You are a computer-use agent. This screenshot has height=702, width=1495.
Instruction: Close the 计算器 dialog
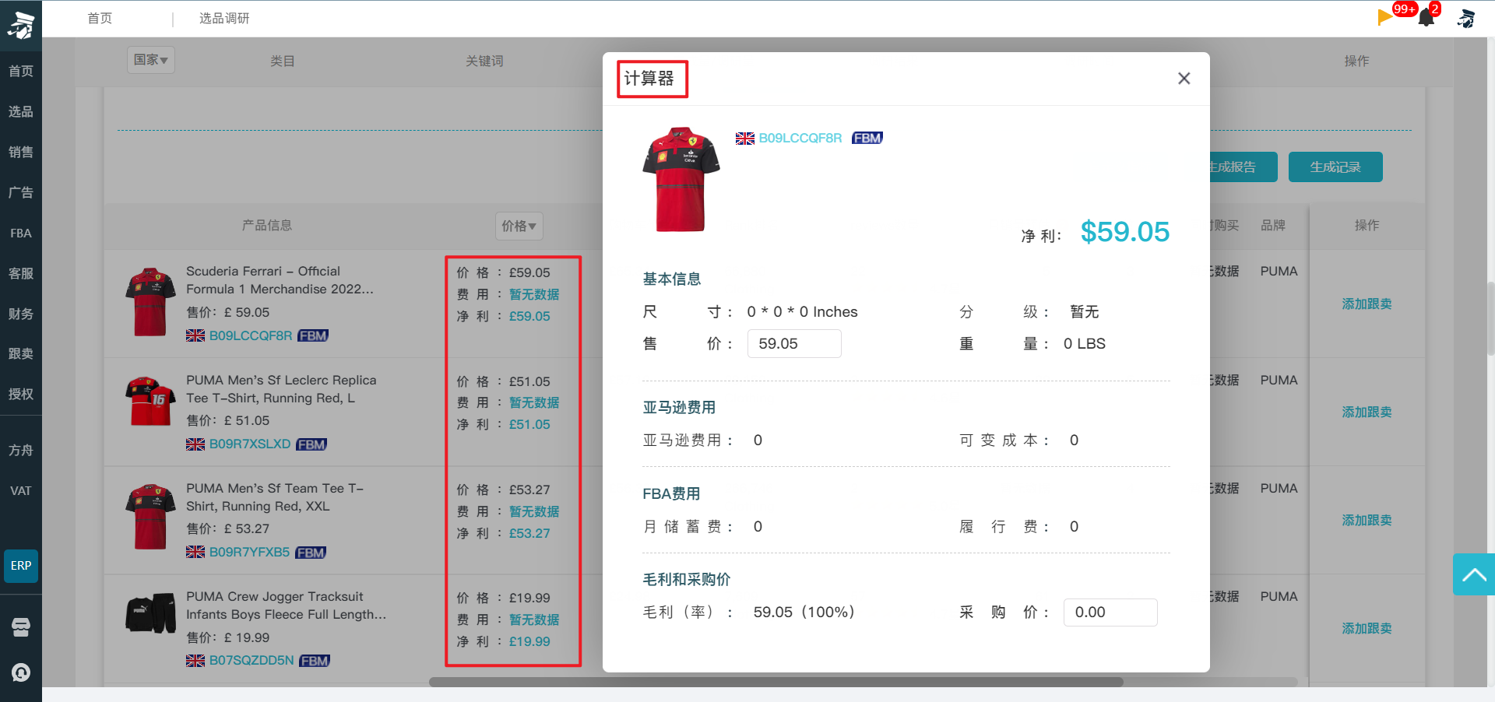click(x=1184, y=78)
